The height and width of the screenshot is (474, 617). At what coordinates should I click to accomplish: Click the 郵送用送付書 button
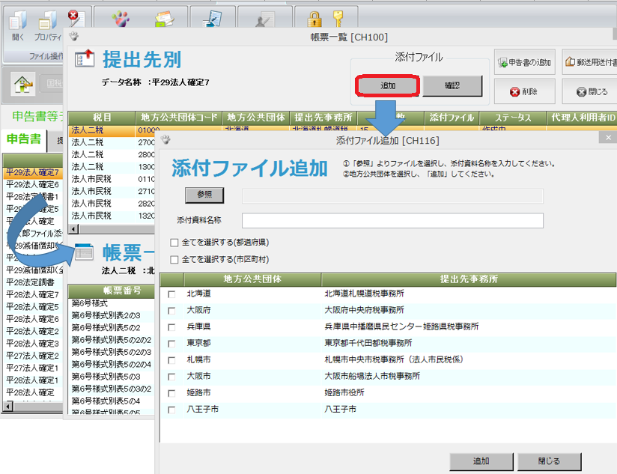[x=589, y=62]
